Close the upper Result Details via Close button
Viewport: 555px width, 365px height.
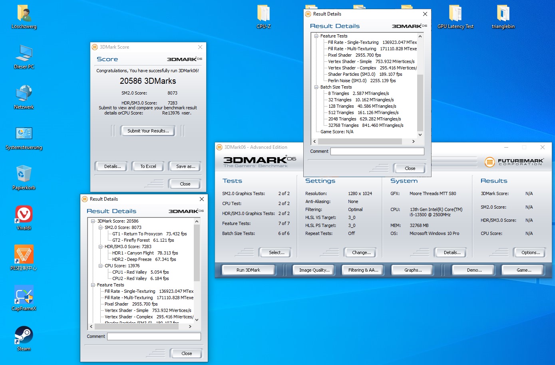[410, 168]
